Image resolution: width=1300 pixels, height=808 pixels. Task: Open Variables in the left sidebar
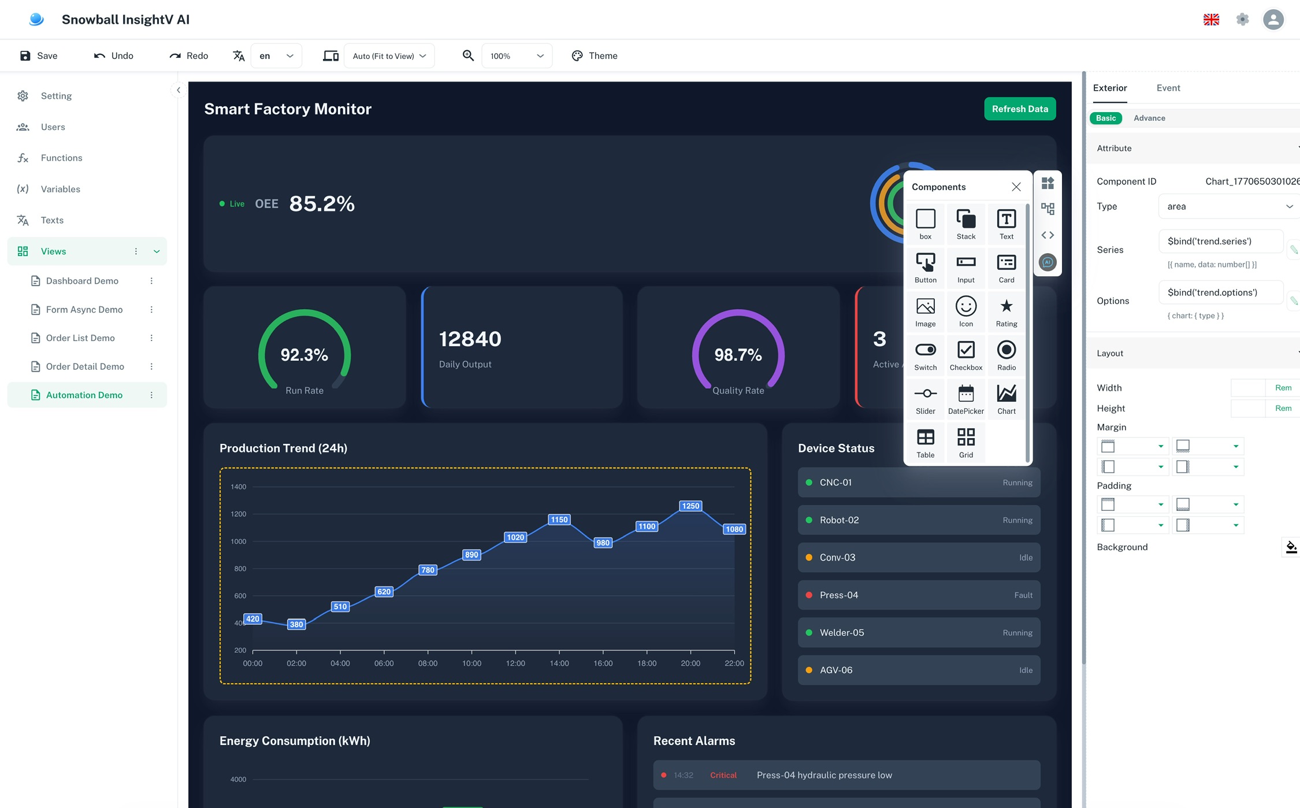[x=60, y=189]
